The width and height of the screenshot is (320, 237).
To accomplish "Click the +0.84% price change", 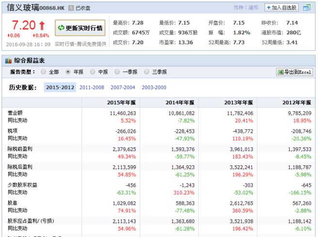I will pyautogui.click(x=41, y=35).
